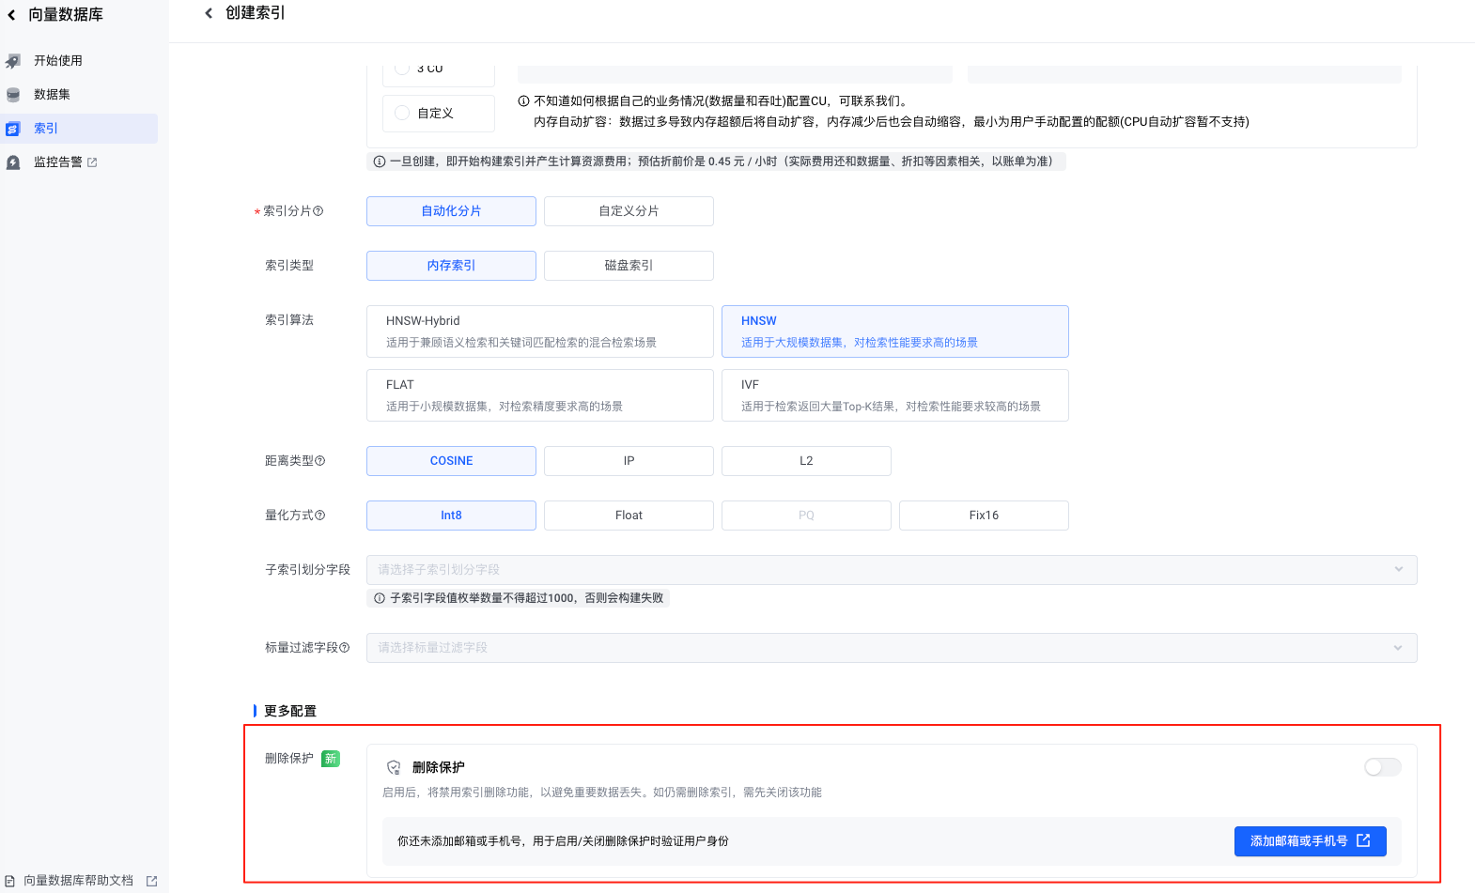The width and height of the screenshot is (1475, 893).
Task: Click the back arrow beside 向量数据库
Action: 11,15
